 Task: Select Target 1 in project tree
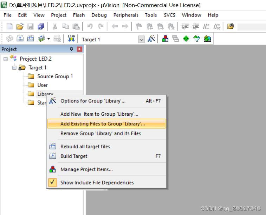click(x=37, y=68)
